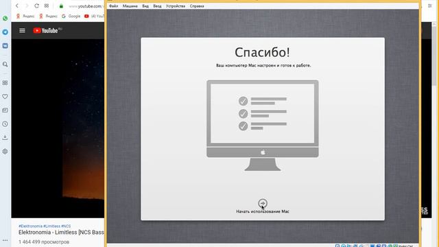
Task: Open the Устройства menu in VirtualBox
Action: point(176,6)
